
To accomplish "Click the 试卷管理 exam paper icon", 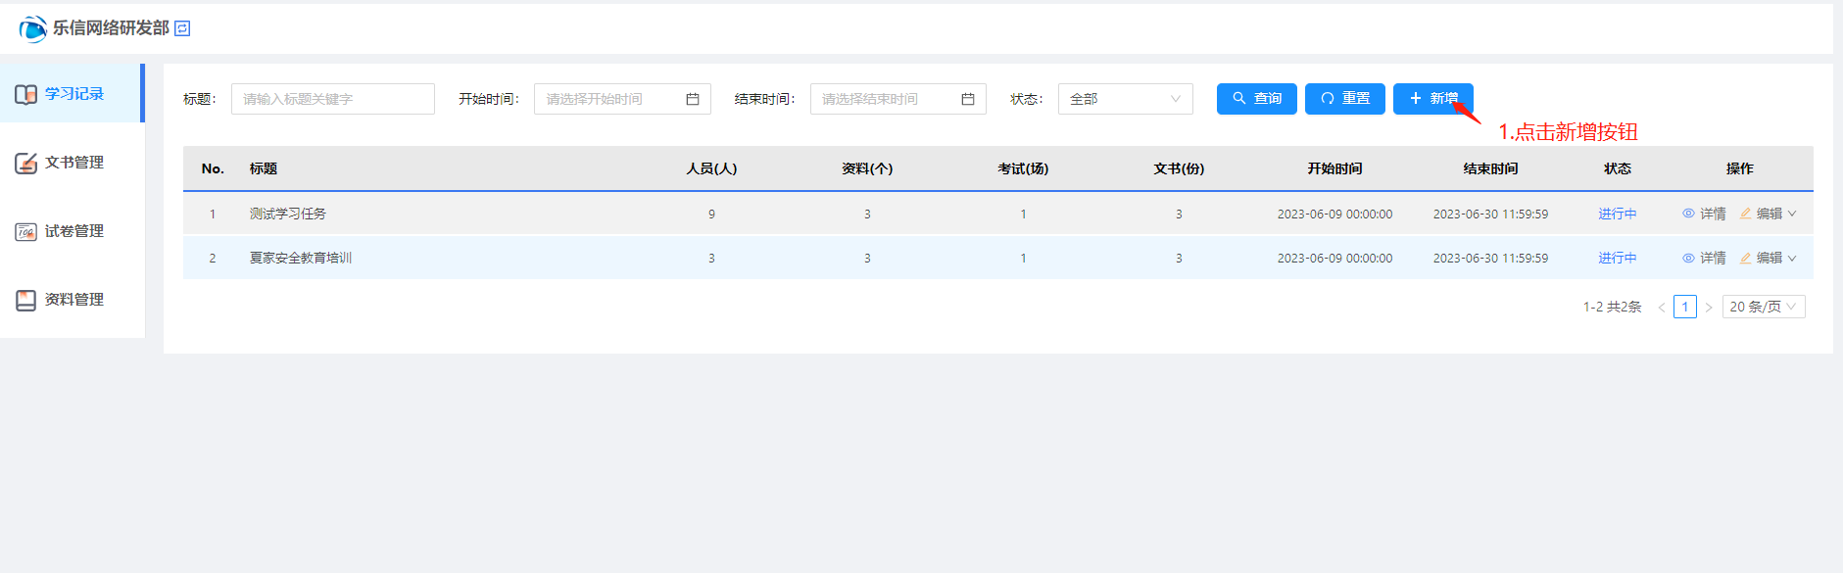I will coord(25,232).
